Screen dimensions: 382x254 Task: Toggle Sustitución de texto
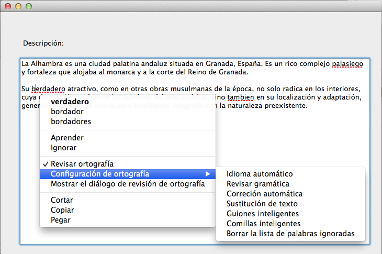pos(262,204)
